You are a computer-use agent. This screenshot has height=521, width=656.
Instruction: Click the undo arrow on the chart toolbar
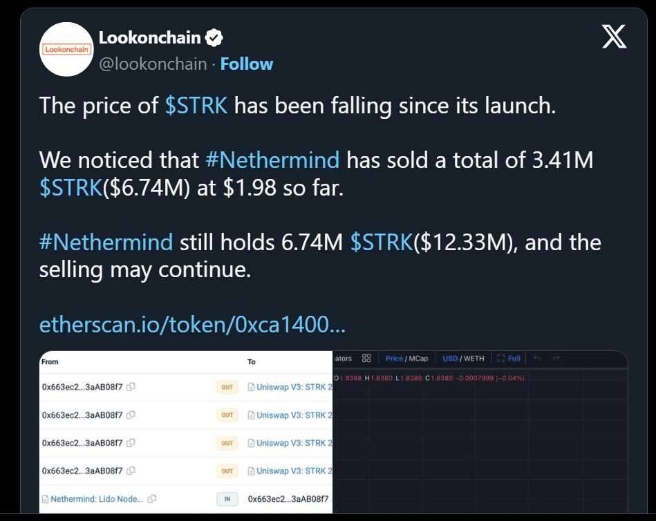[538, 358]
